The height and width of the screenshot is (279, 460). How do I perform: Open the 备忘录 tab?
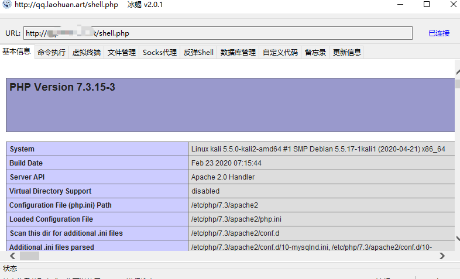click(x=315, y=53)
